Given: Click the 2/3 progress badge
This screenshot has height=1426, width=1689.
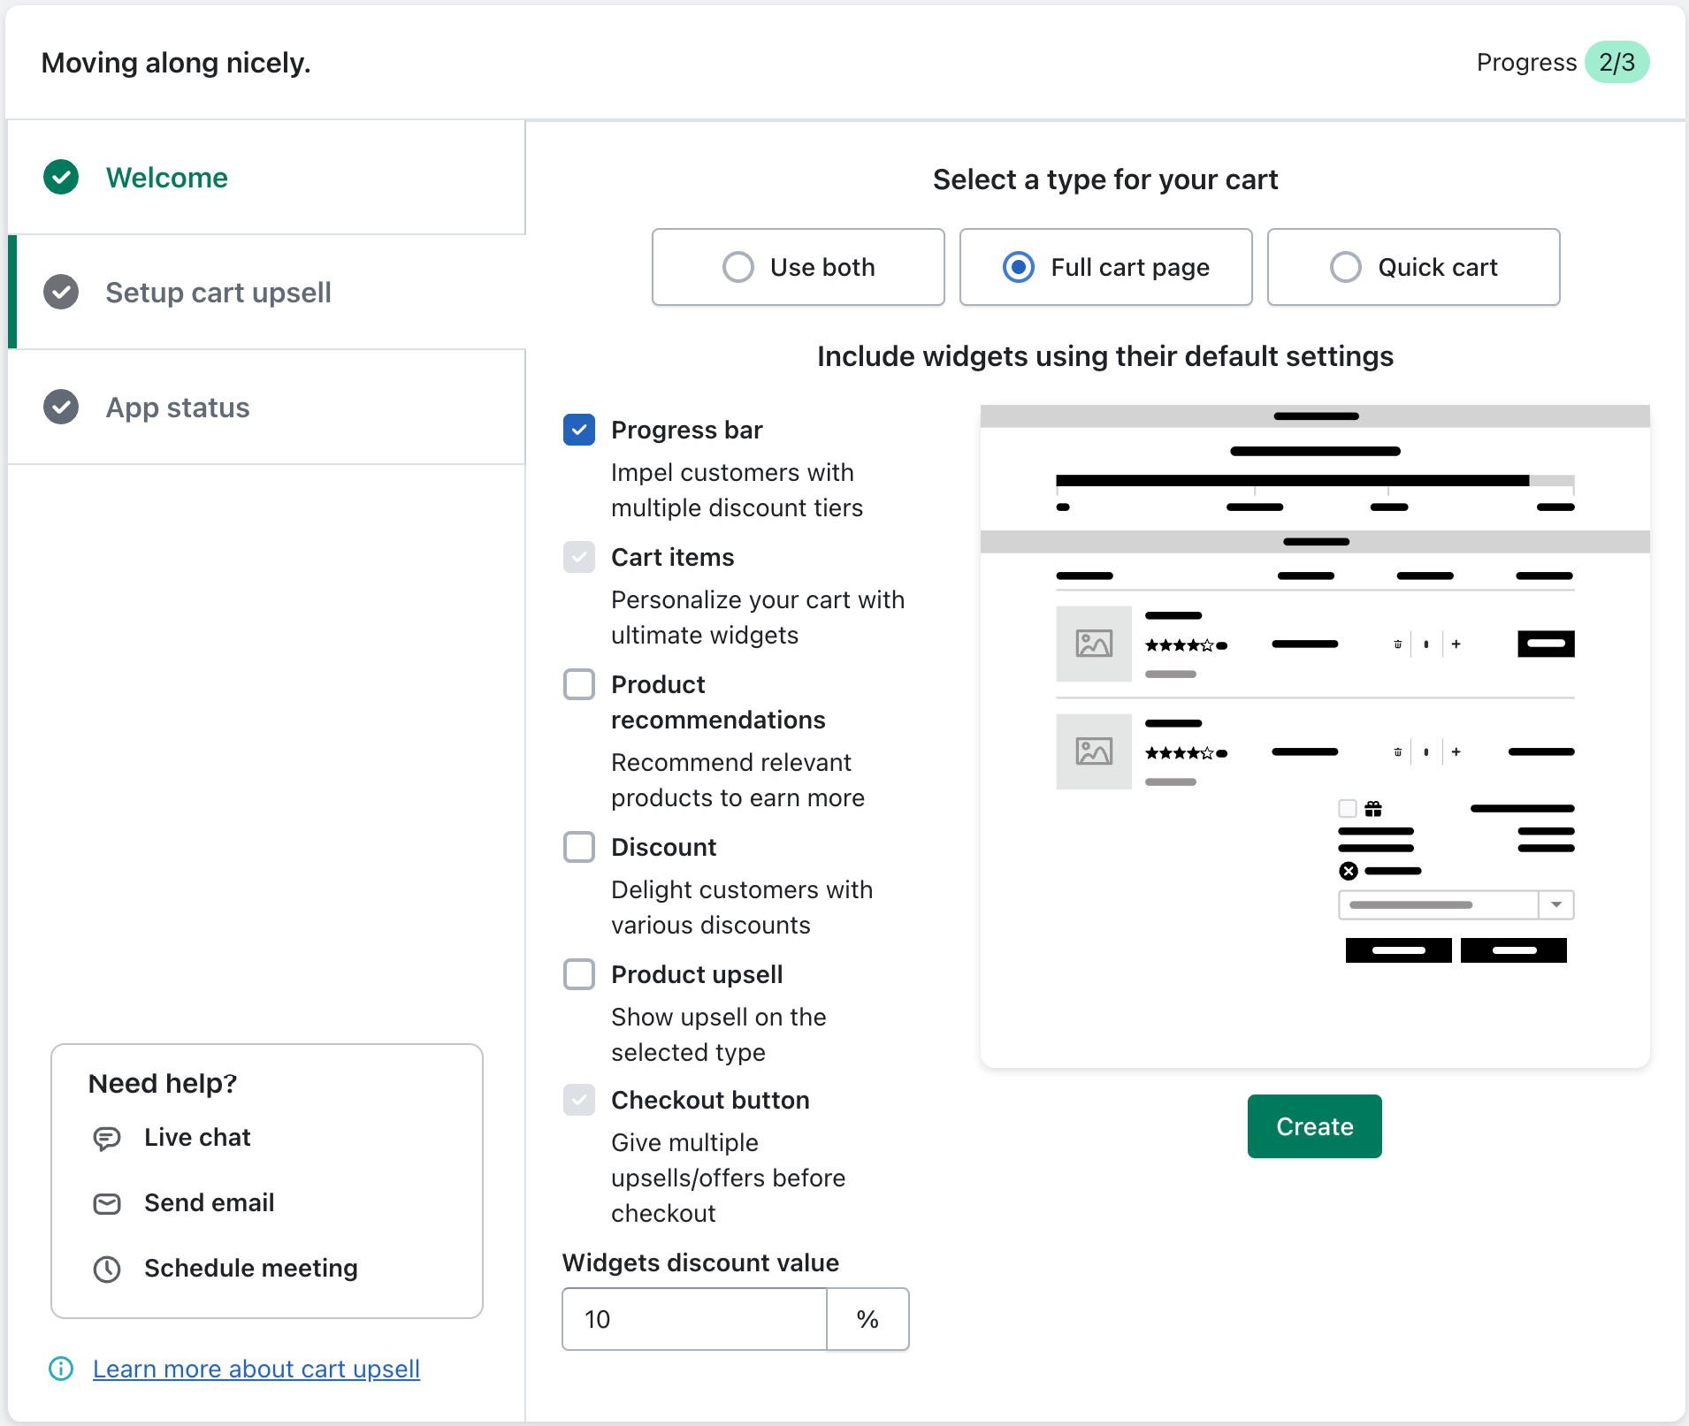Looking at the screenshot, I should (1616, 62).
